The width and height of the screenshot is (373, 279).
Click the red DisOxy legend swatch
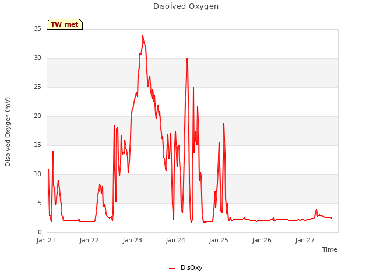pyautogui.click(x=173, y=269)
